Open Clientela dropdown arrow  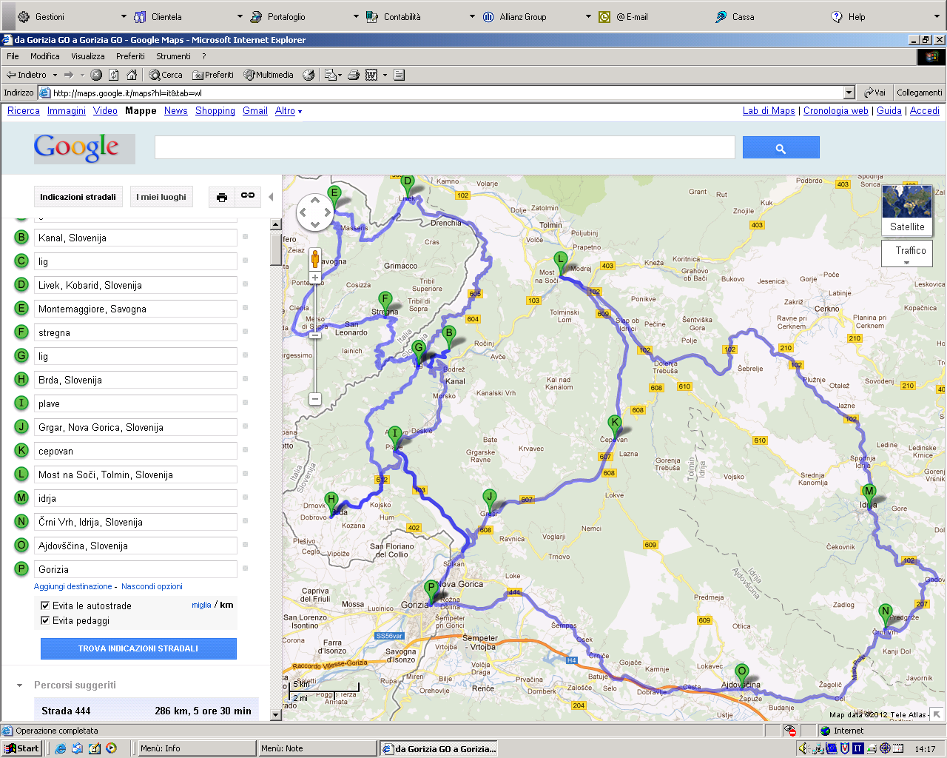click(x=240, y=16)
